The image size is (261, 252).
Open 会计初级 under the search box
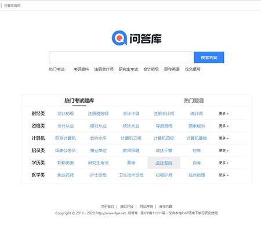[x=151, y=69]
